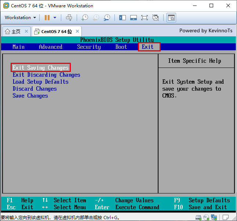The width and height of the screenshot is (237, 221).
Task: Click the message log icon in status bar
Action: tap(226, 217)
